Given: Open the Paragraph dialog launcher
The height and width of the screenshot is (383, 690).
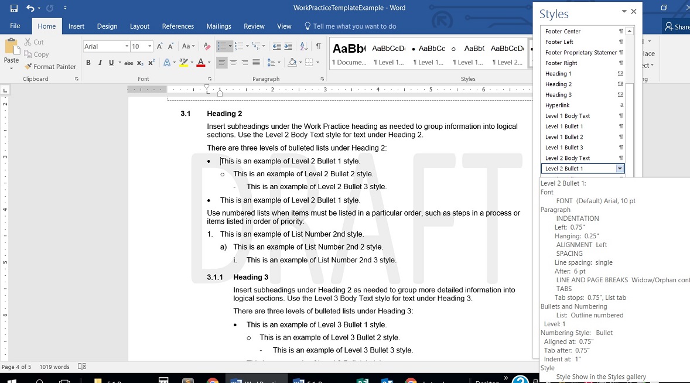Looking at the screenshot, I should 322,79.
